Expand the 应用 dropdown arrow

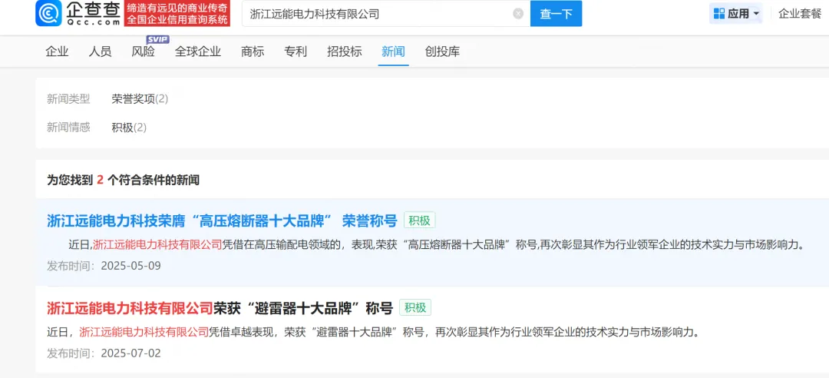[x=756, y=14]
